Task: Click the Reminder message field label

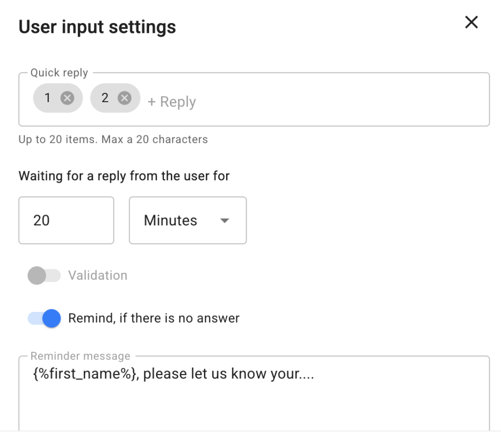Action: (x=80, y=356)
